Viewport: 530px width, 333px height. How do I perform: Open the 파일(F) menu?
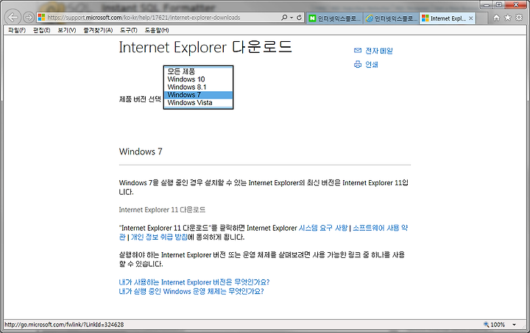(x=17, y=30)
